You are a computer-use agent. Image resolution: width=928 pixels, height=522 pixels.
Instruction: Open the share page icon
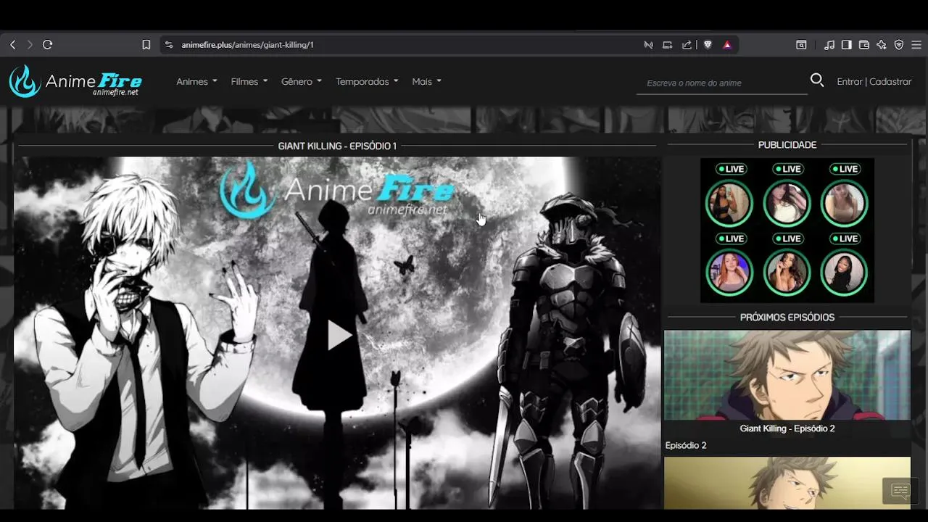687,45
